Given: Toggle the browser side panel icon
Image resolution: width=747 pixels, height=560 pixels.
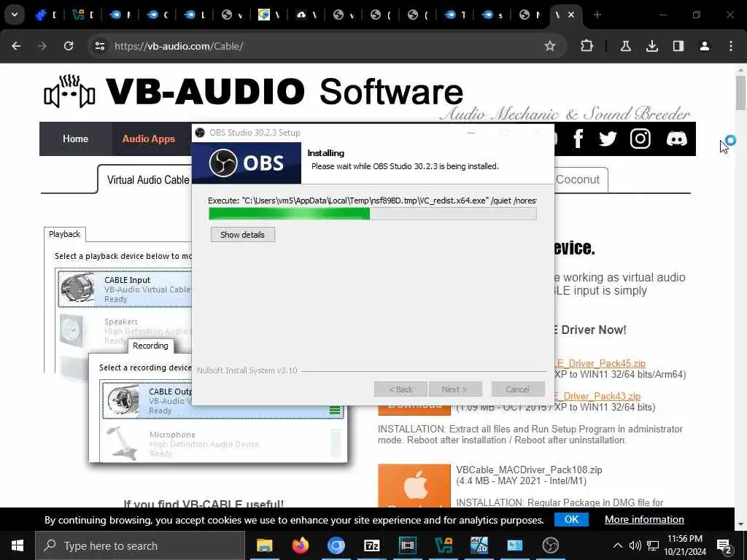Looking at the screenshot, I should coord(678,46).
